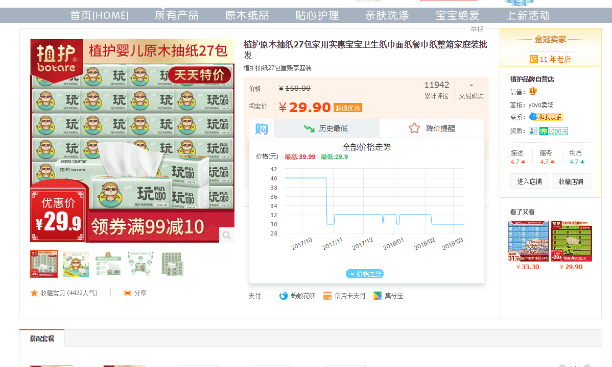Click the yoyo卖场 shopkeeper name

coord(540,105)
